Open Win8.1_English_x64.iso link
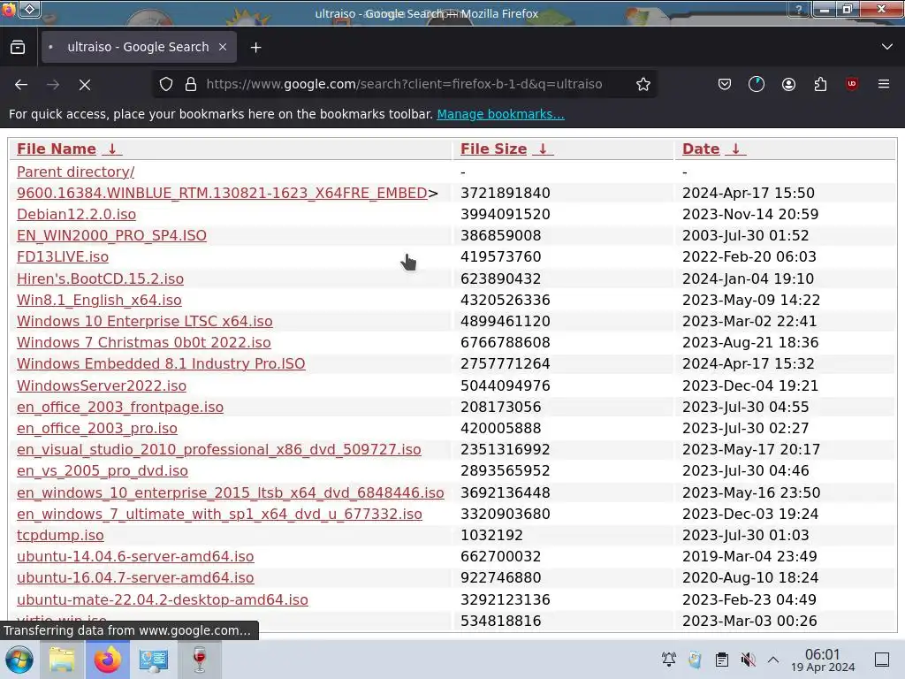 pyautogui.click(x=99, y=301)
